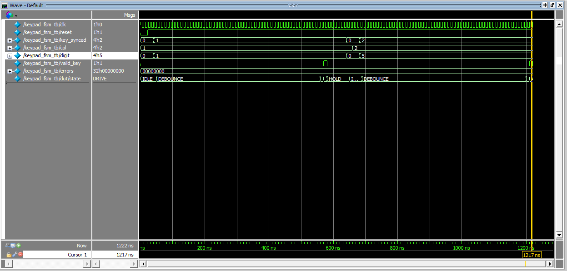The width and height of the screenshot is (567, 271).
Task: Expand the col bus signal
Action: pos(10,48)
